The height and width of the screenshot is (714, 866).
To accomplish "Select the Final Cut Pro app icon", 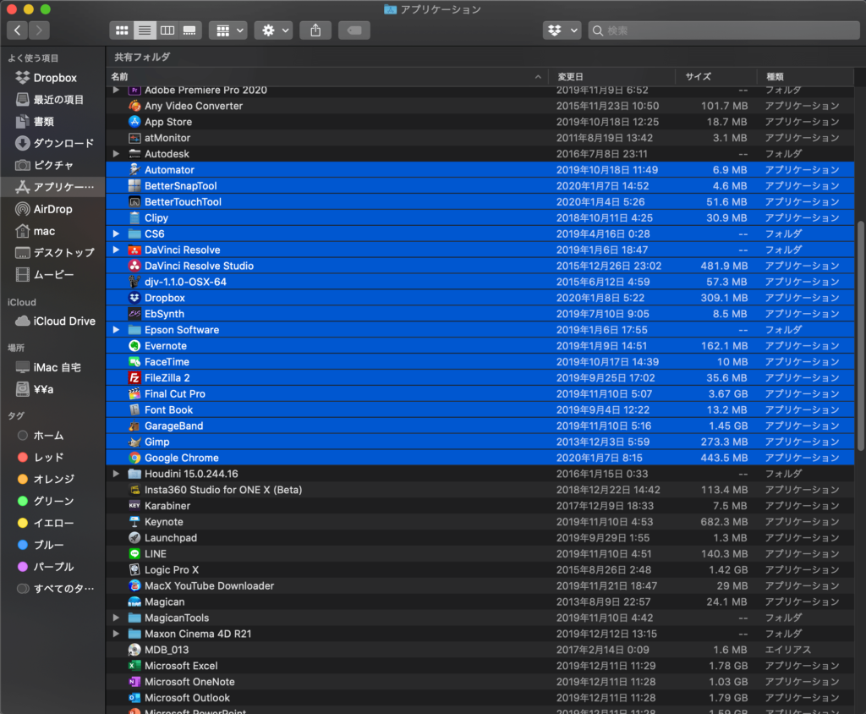I will point(134,394).
